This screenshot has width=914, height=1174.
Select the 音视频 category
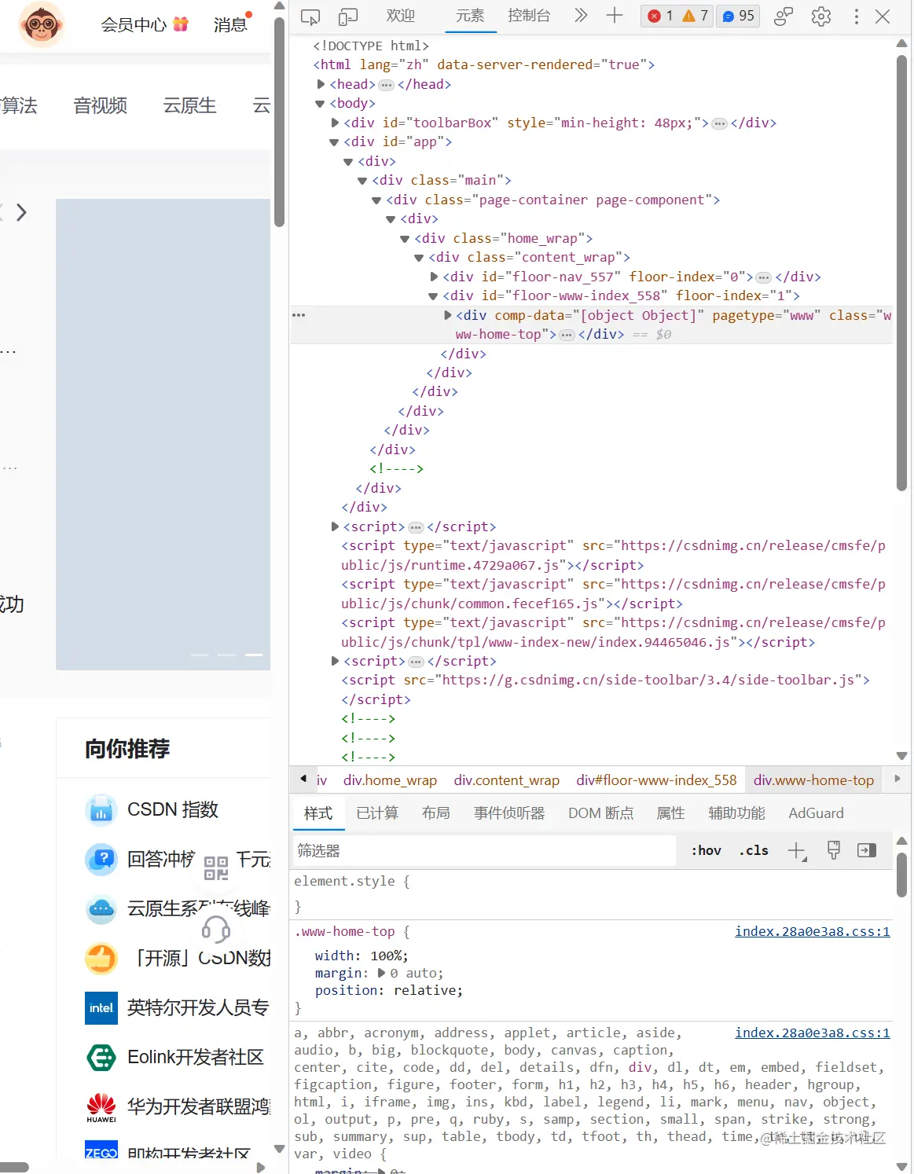101,105
